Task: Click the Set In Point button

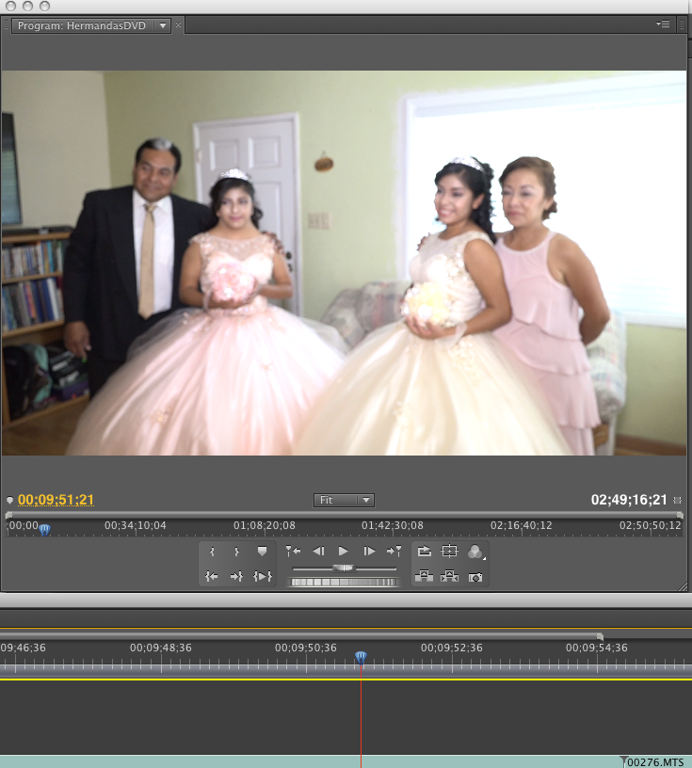Action: point(212,552)
